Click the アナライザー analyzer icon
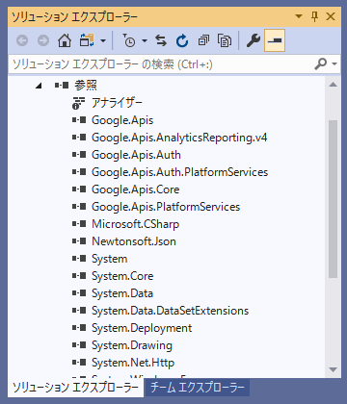 [x=78, y=103]
